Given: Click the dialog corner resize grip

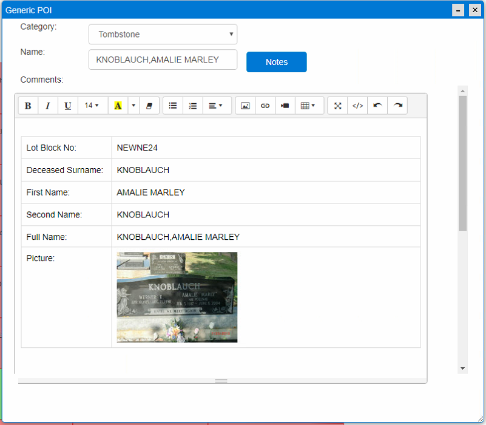Looking at the screenshot, I should [x=481, y=419].
